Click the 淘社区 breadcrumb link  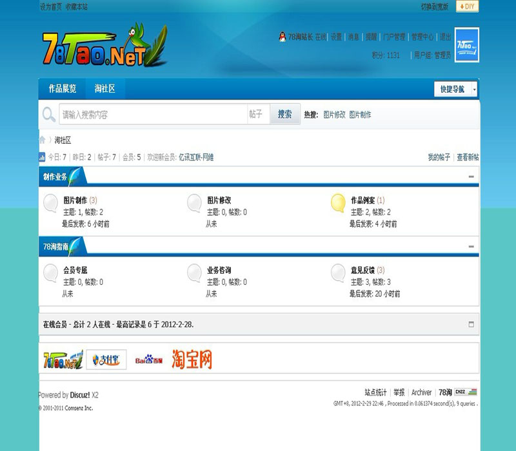pyautogui.click(x=63, y=140)
